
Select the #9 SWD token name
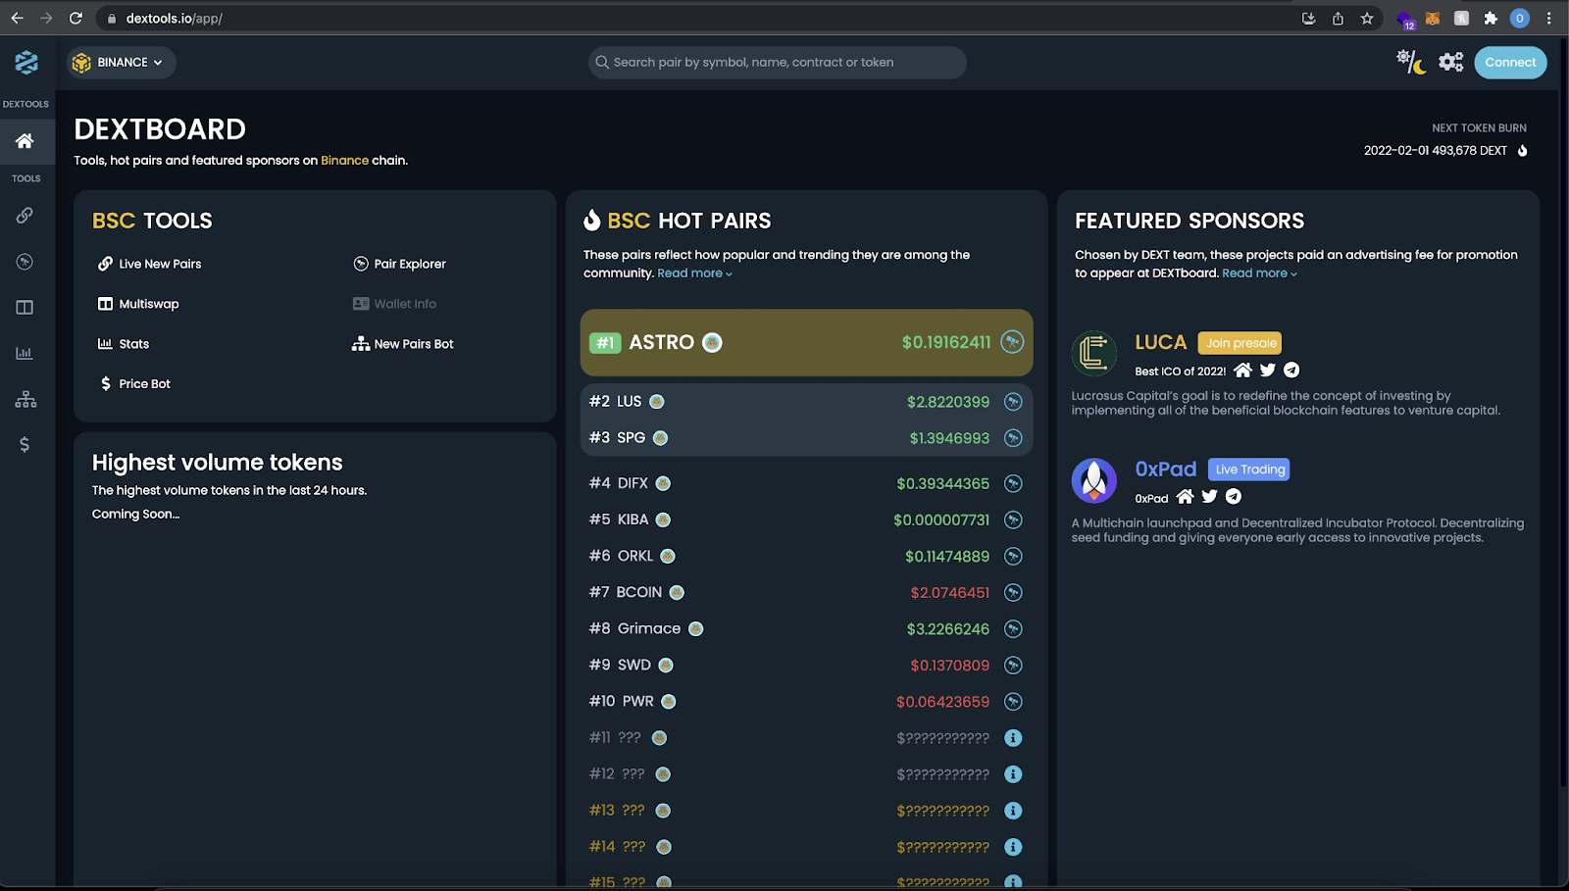coord(634,666)
